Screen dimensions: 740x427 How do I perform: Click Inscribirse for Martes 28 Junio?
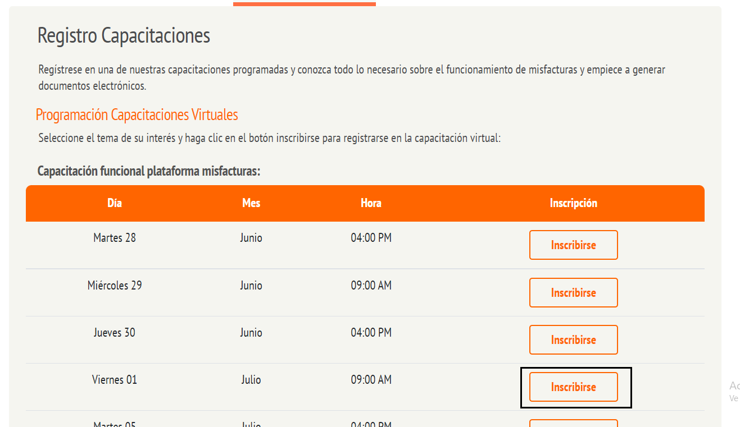(x=573, y=245)
